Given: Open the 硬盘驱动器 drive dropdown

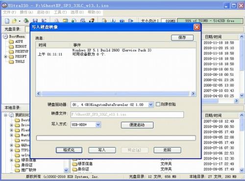Looking at the screenshot, I should pos(151,105).
